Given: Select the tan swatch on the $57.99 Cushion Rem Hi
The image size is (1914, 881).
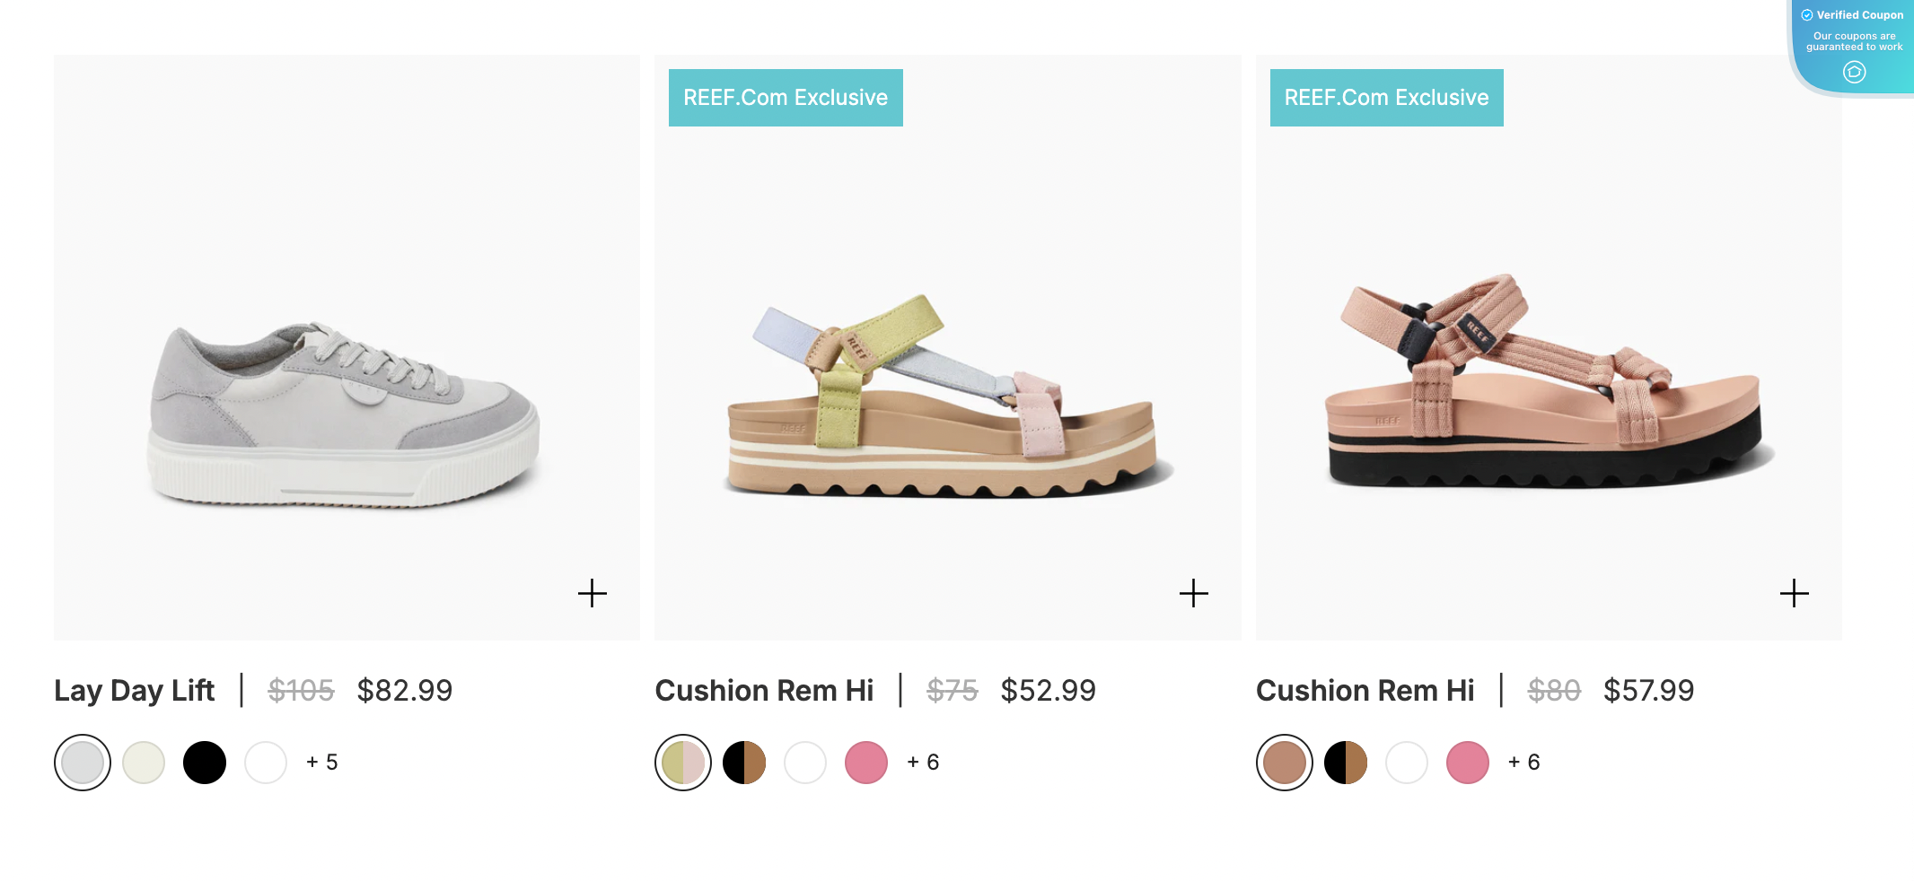Looking at the screenshot, I should 1285,762.
